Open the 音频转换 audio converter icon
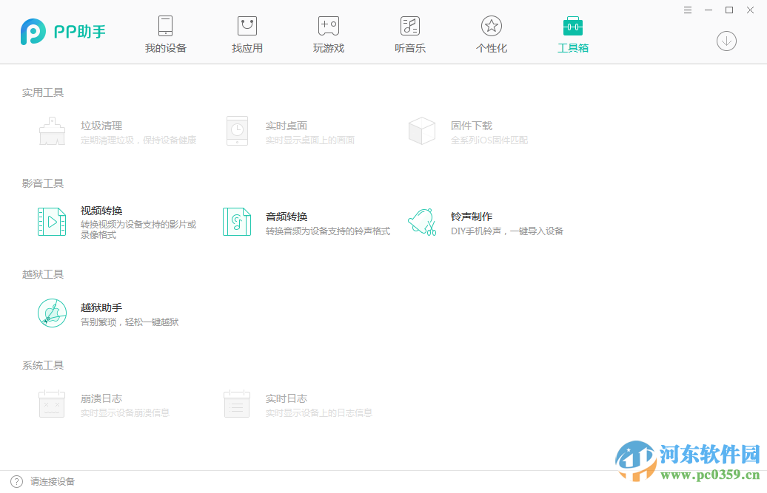Viewport: 767px width, 493px height. (236, 222)
